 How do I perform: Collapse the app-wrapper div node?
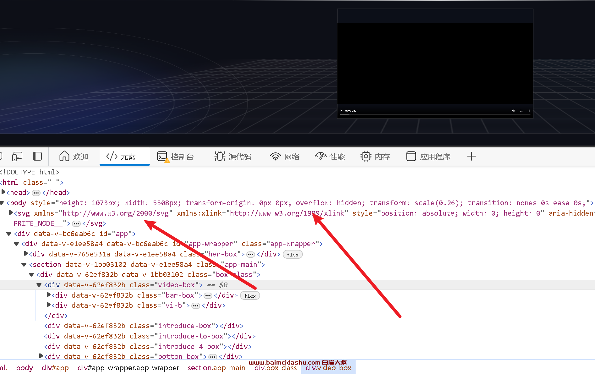16,244
